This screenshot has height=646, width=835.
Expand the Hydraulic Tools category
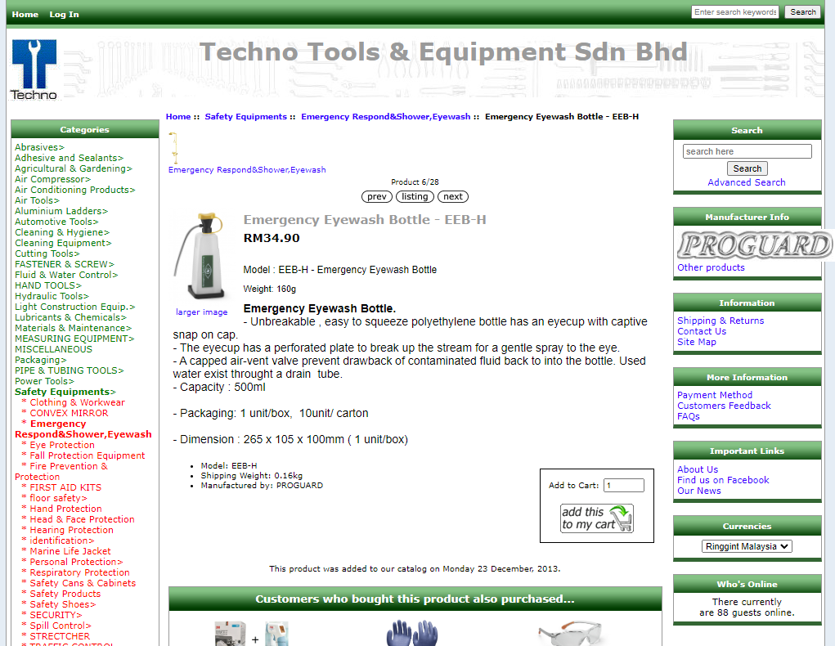[52, 296]
